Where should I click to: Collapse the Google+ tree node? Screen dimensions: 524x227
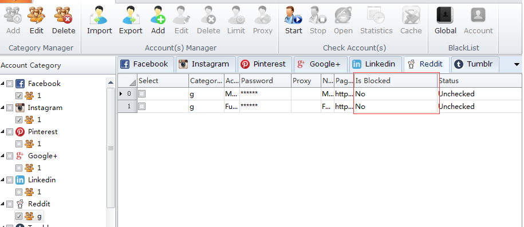pos(3,156)
